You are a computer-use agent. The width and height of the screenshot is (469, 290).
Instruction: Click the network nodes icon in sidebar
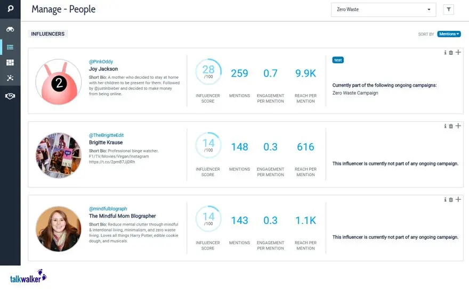click(x=10, y=78)
